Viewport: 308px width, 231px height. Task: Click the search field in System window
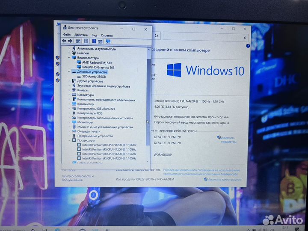[x=205, y=36]
